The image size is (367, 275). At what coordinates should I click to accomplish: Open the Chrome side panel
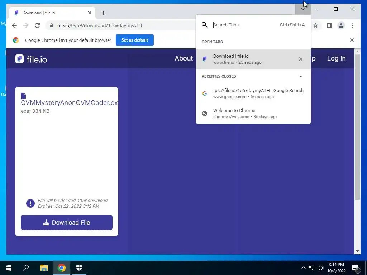330,25
